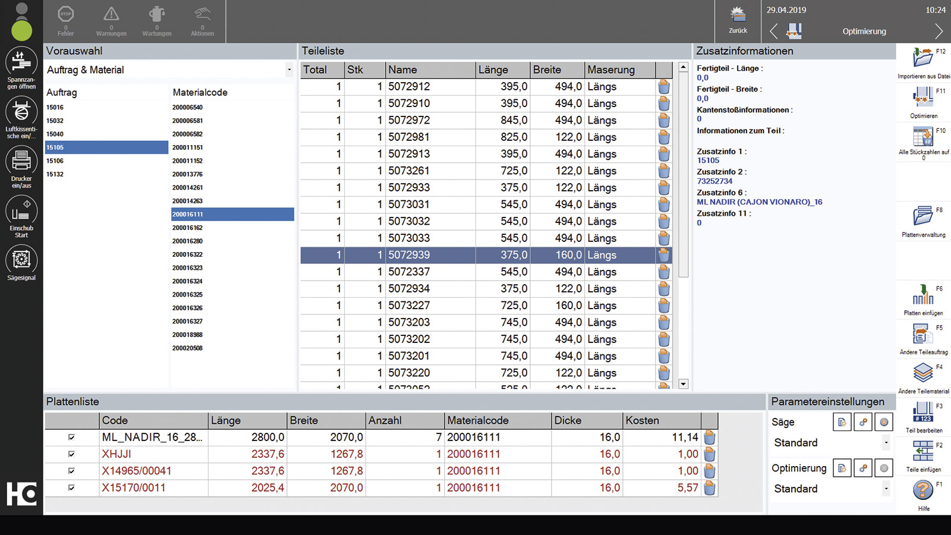The height and width of the screenshot is (535, 951).
Task: Click the Importieren aus Datei icon
Action: pos(923,58)
